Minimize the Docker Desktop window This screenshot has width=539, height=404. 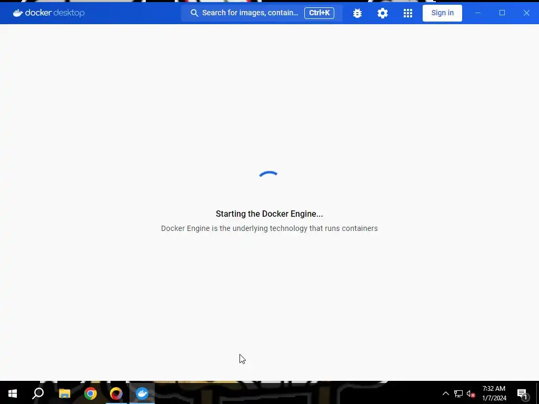pyautogui.click(x=478, y=13)
